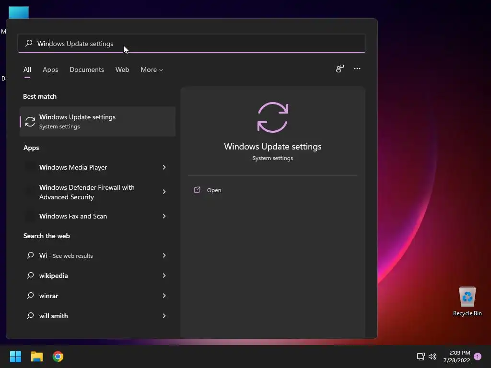
Task: Expand Windows Media Player chevron
Action: click(x=164, y=167)
